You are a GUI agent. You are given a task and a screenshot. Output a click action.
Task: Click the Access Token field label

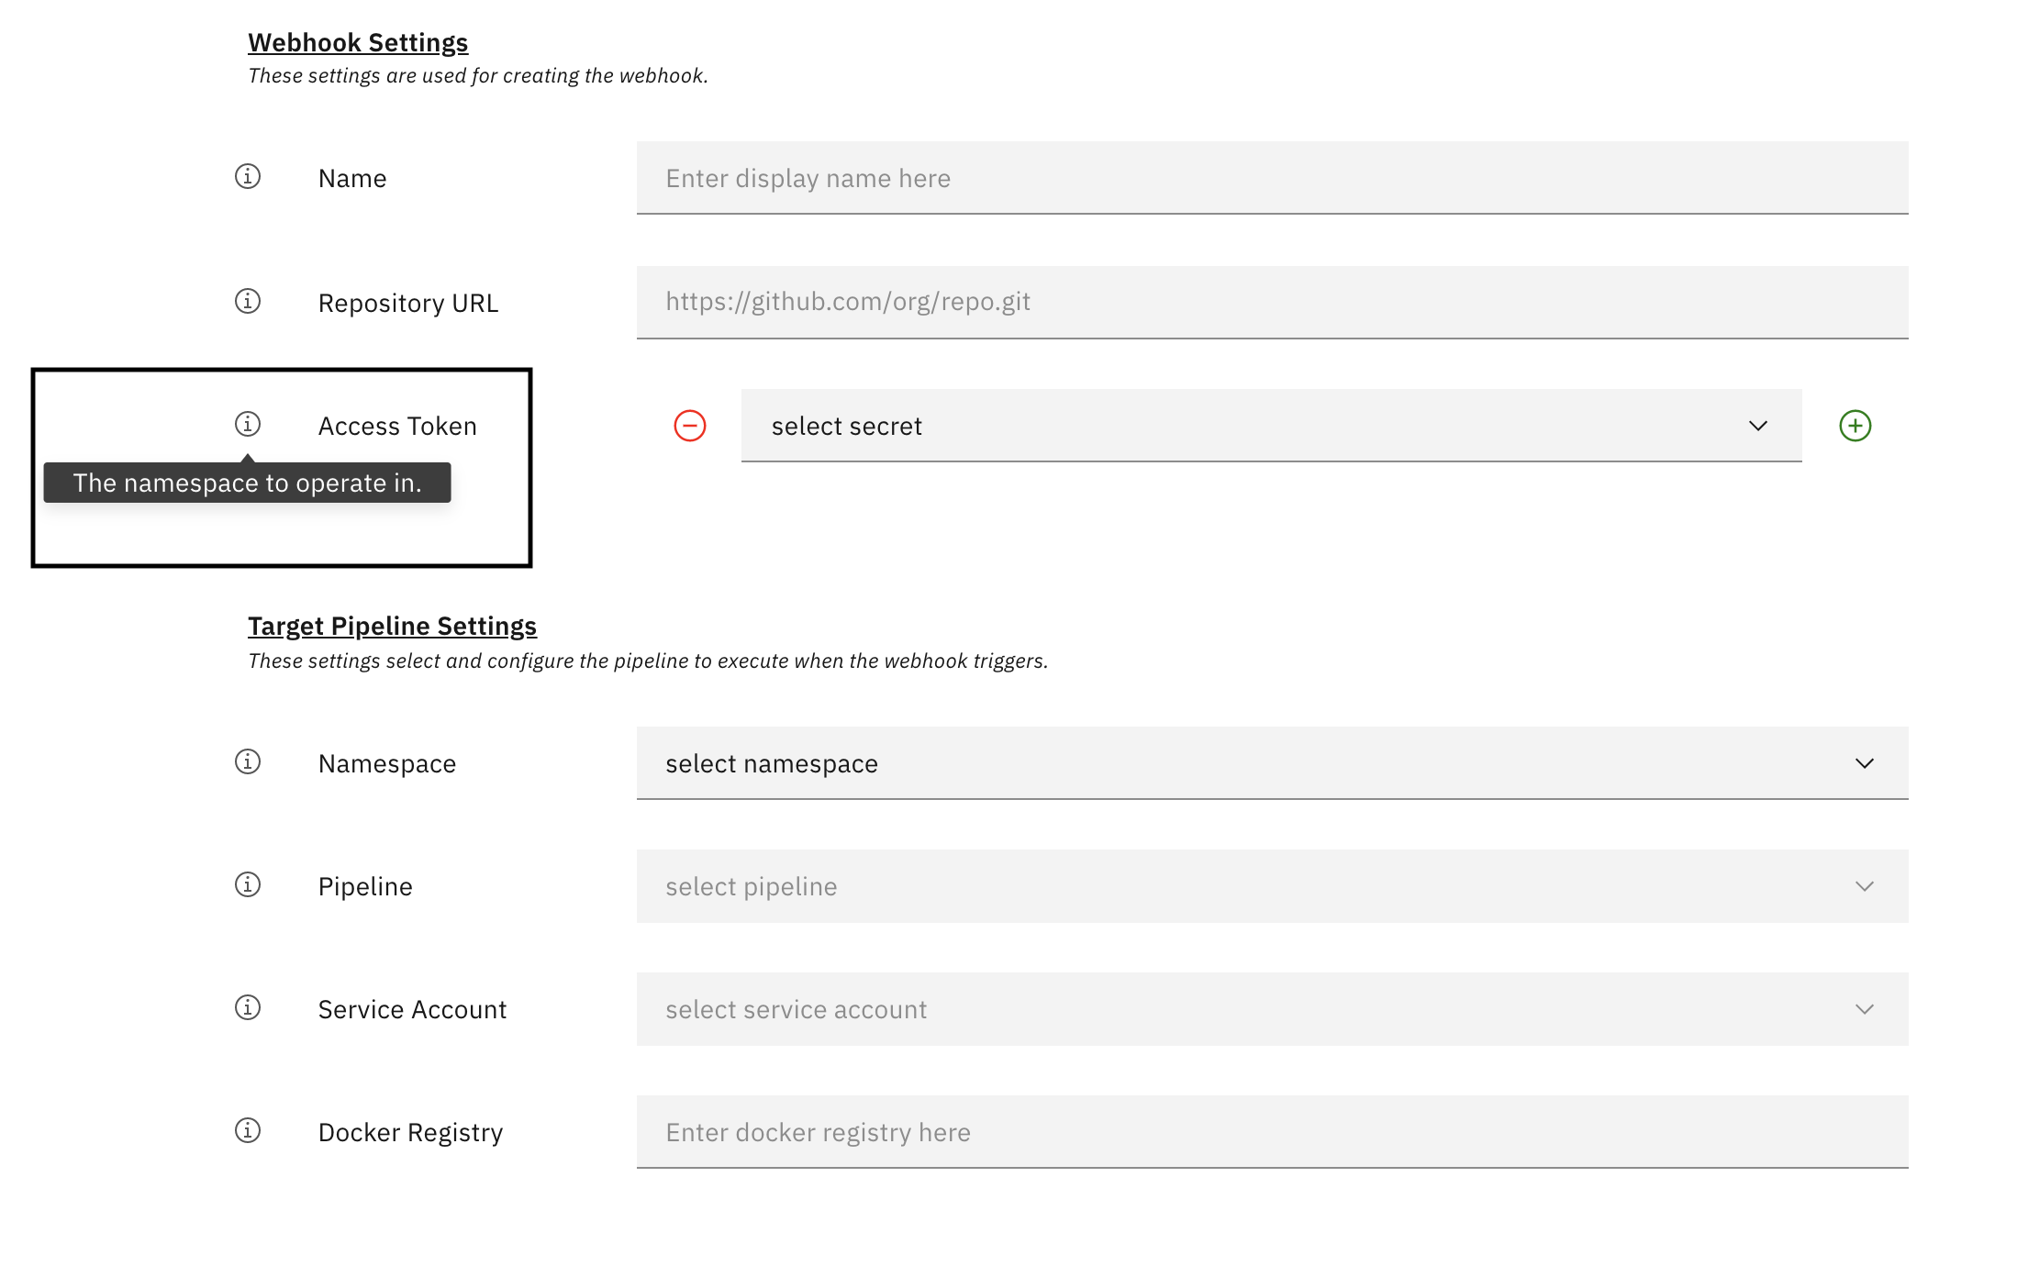pyautogui.click(x=397, y=424)
